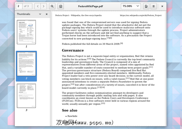This screenshot has height=129, width=182.
Task: Open the hamburger menu
Action: point(154,6)
